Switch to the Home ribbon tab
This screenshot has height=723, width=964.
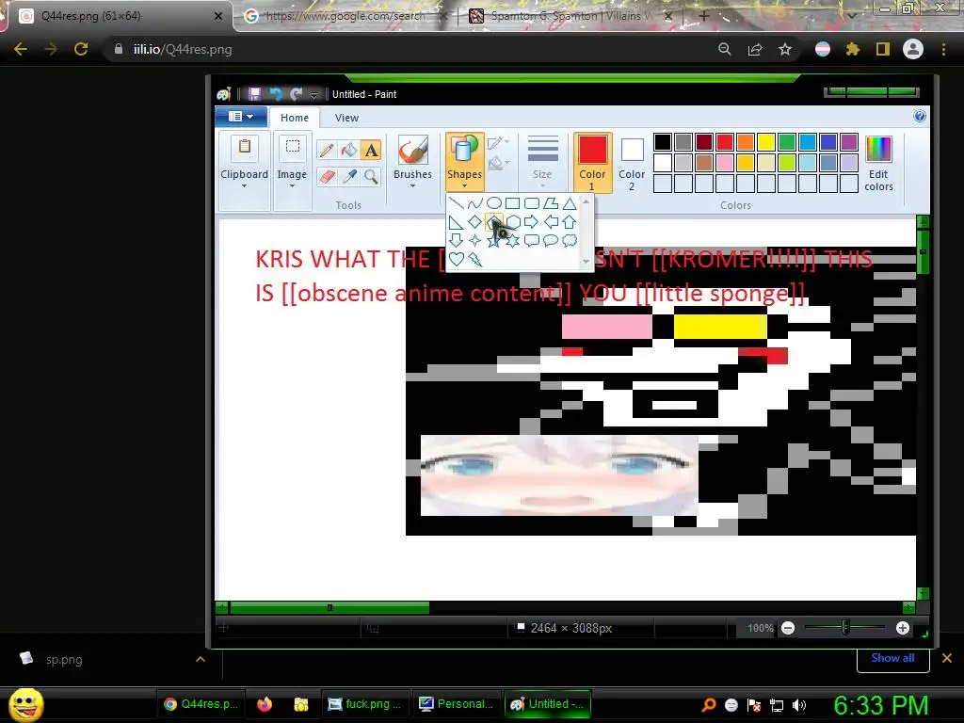(295, 118)
